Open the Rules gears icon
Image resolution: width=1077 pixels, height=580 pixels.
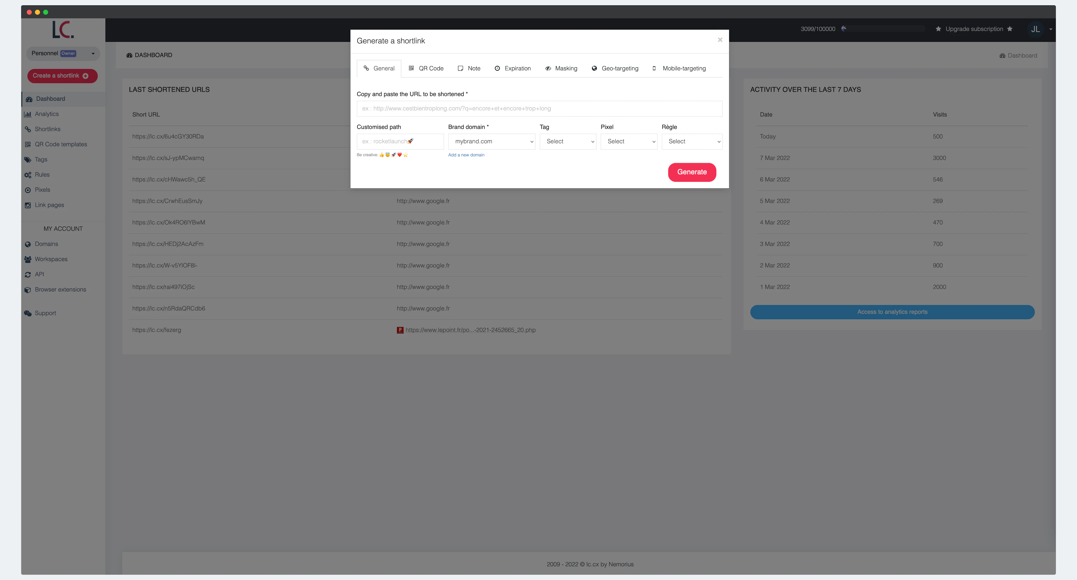27,175
